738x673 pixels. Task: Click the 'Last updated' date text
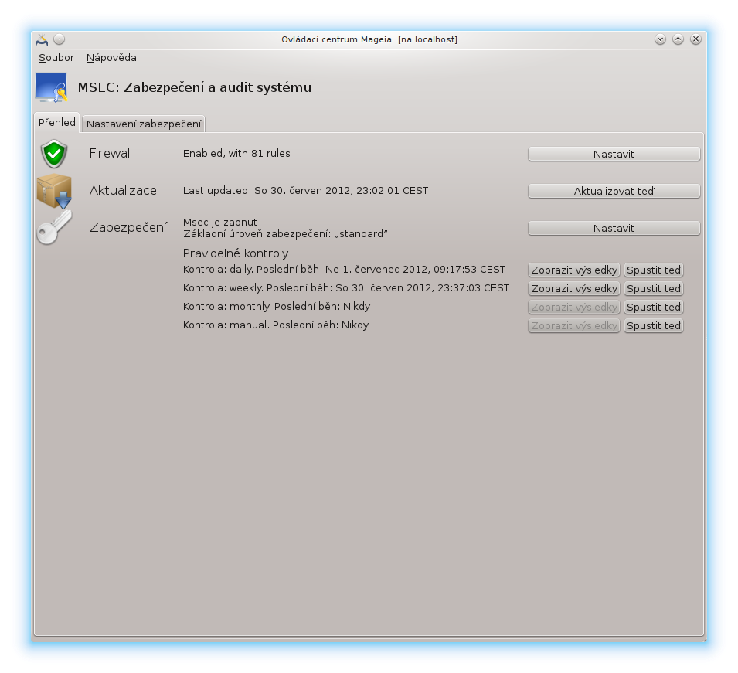(305, 191)
